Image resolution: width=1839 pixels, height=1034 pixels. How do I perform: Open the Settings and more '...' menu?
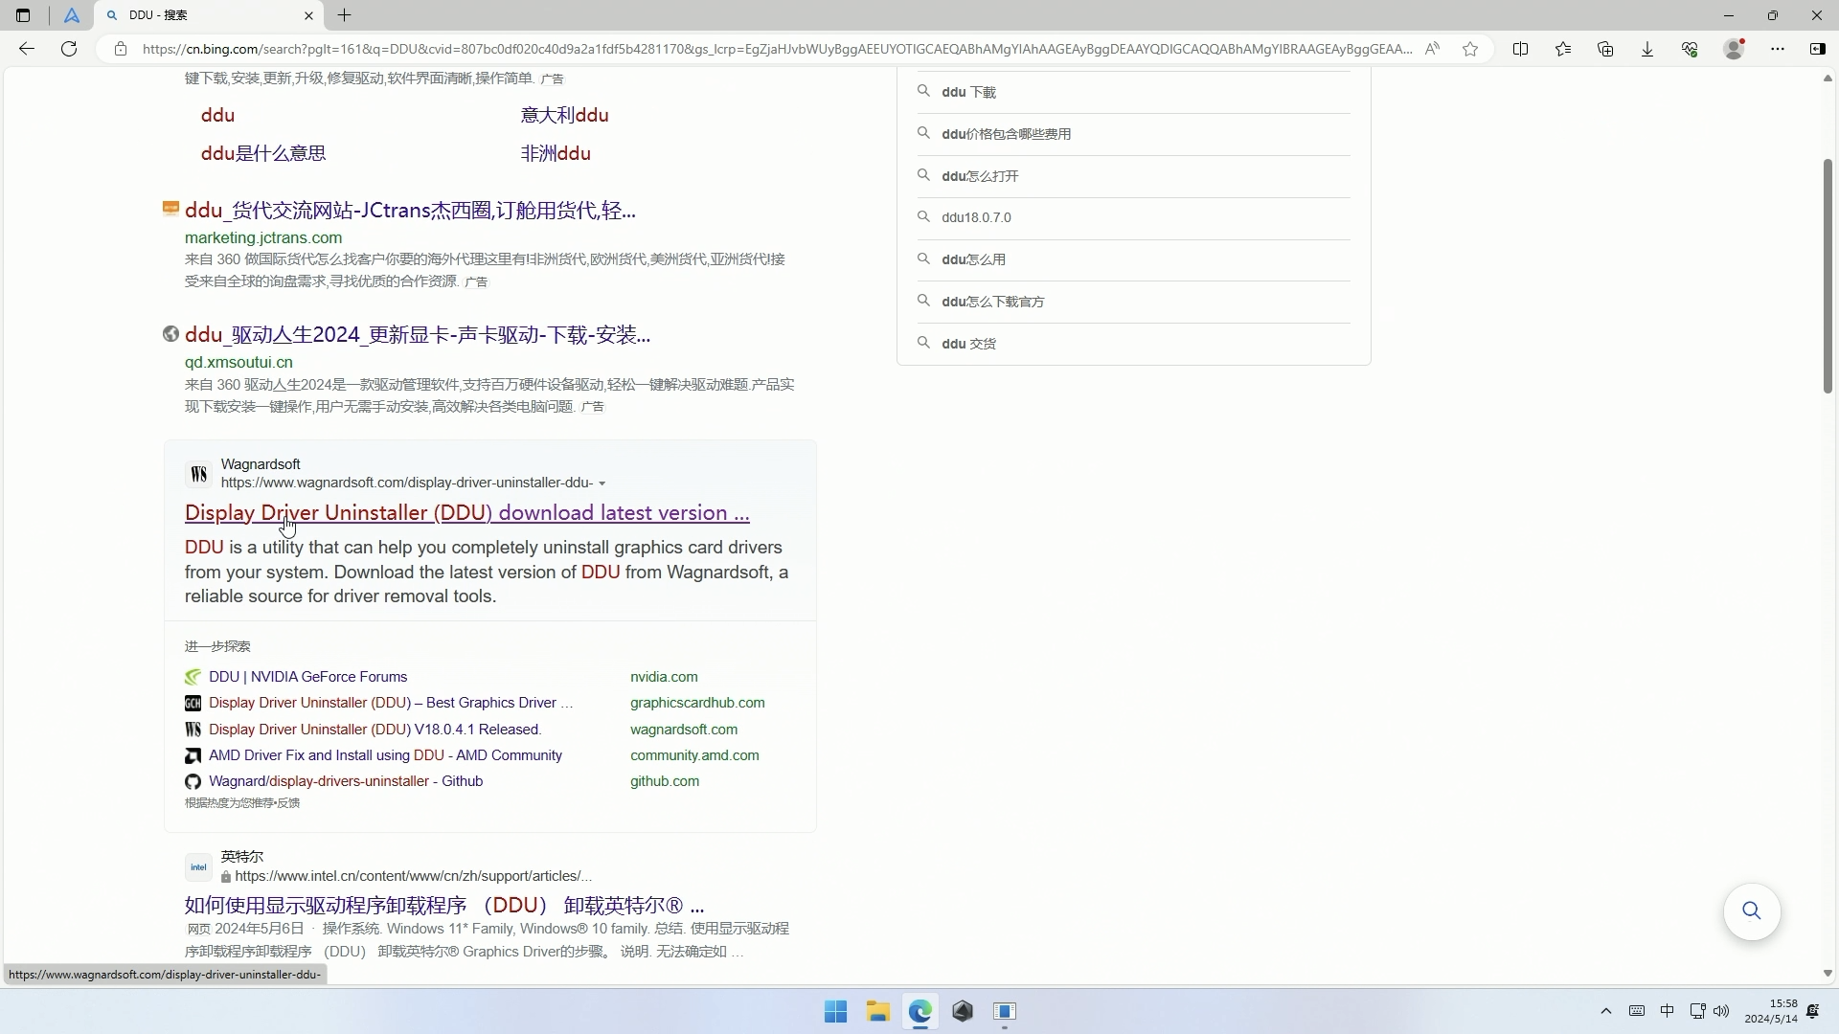pyautogui.click(x=1779, y=49)
